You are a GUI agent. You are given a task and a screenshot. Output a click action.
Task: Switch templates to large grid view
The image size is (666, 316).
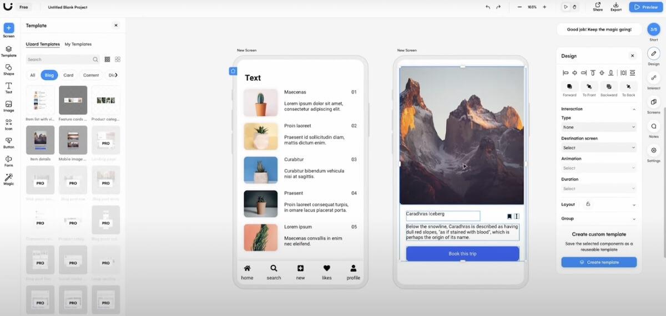pyautogui.click(x=118, y=59)
